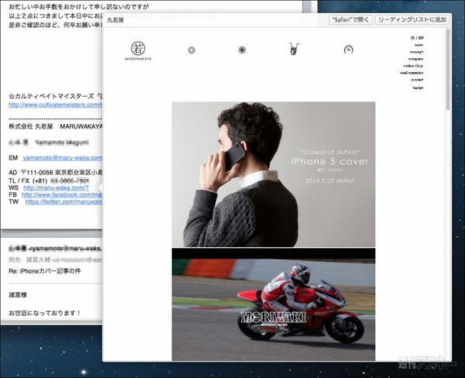Click the yamamoto@maru-waka.com email address
The height and width of the screenshot is (378, 465).
[63, 158]
